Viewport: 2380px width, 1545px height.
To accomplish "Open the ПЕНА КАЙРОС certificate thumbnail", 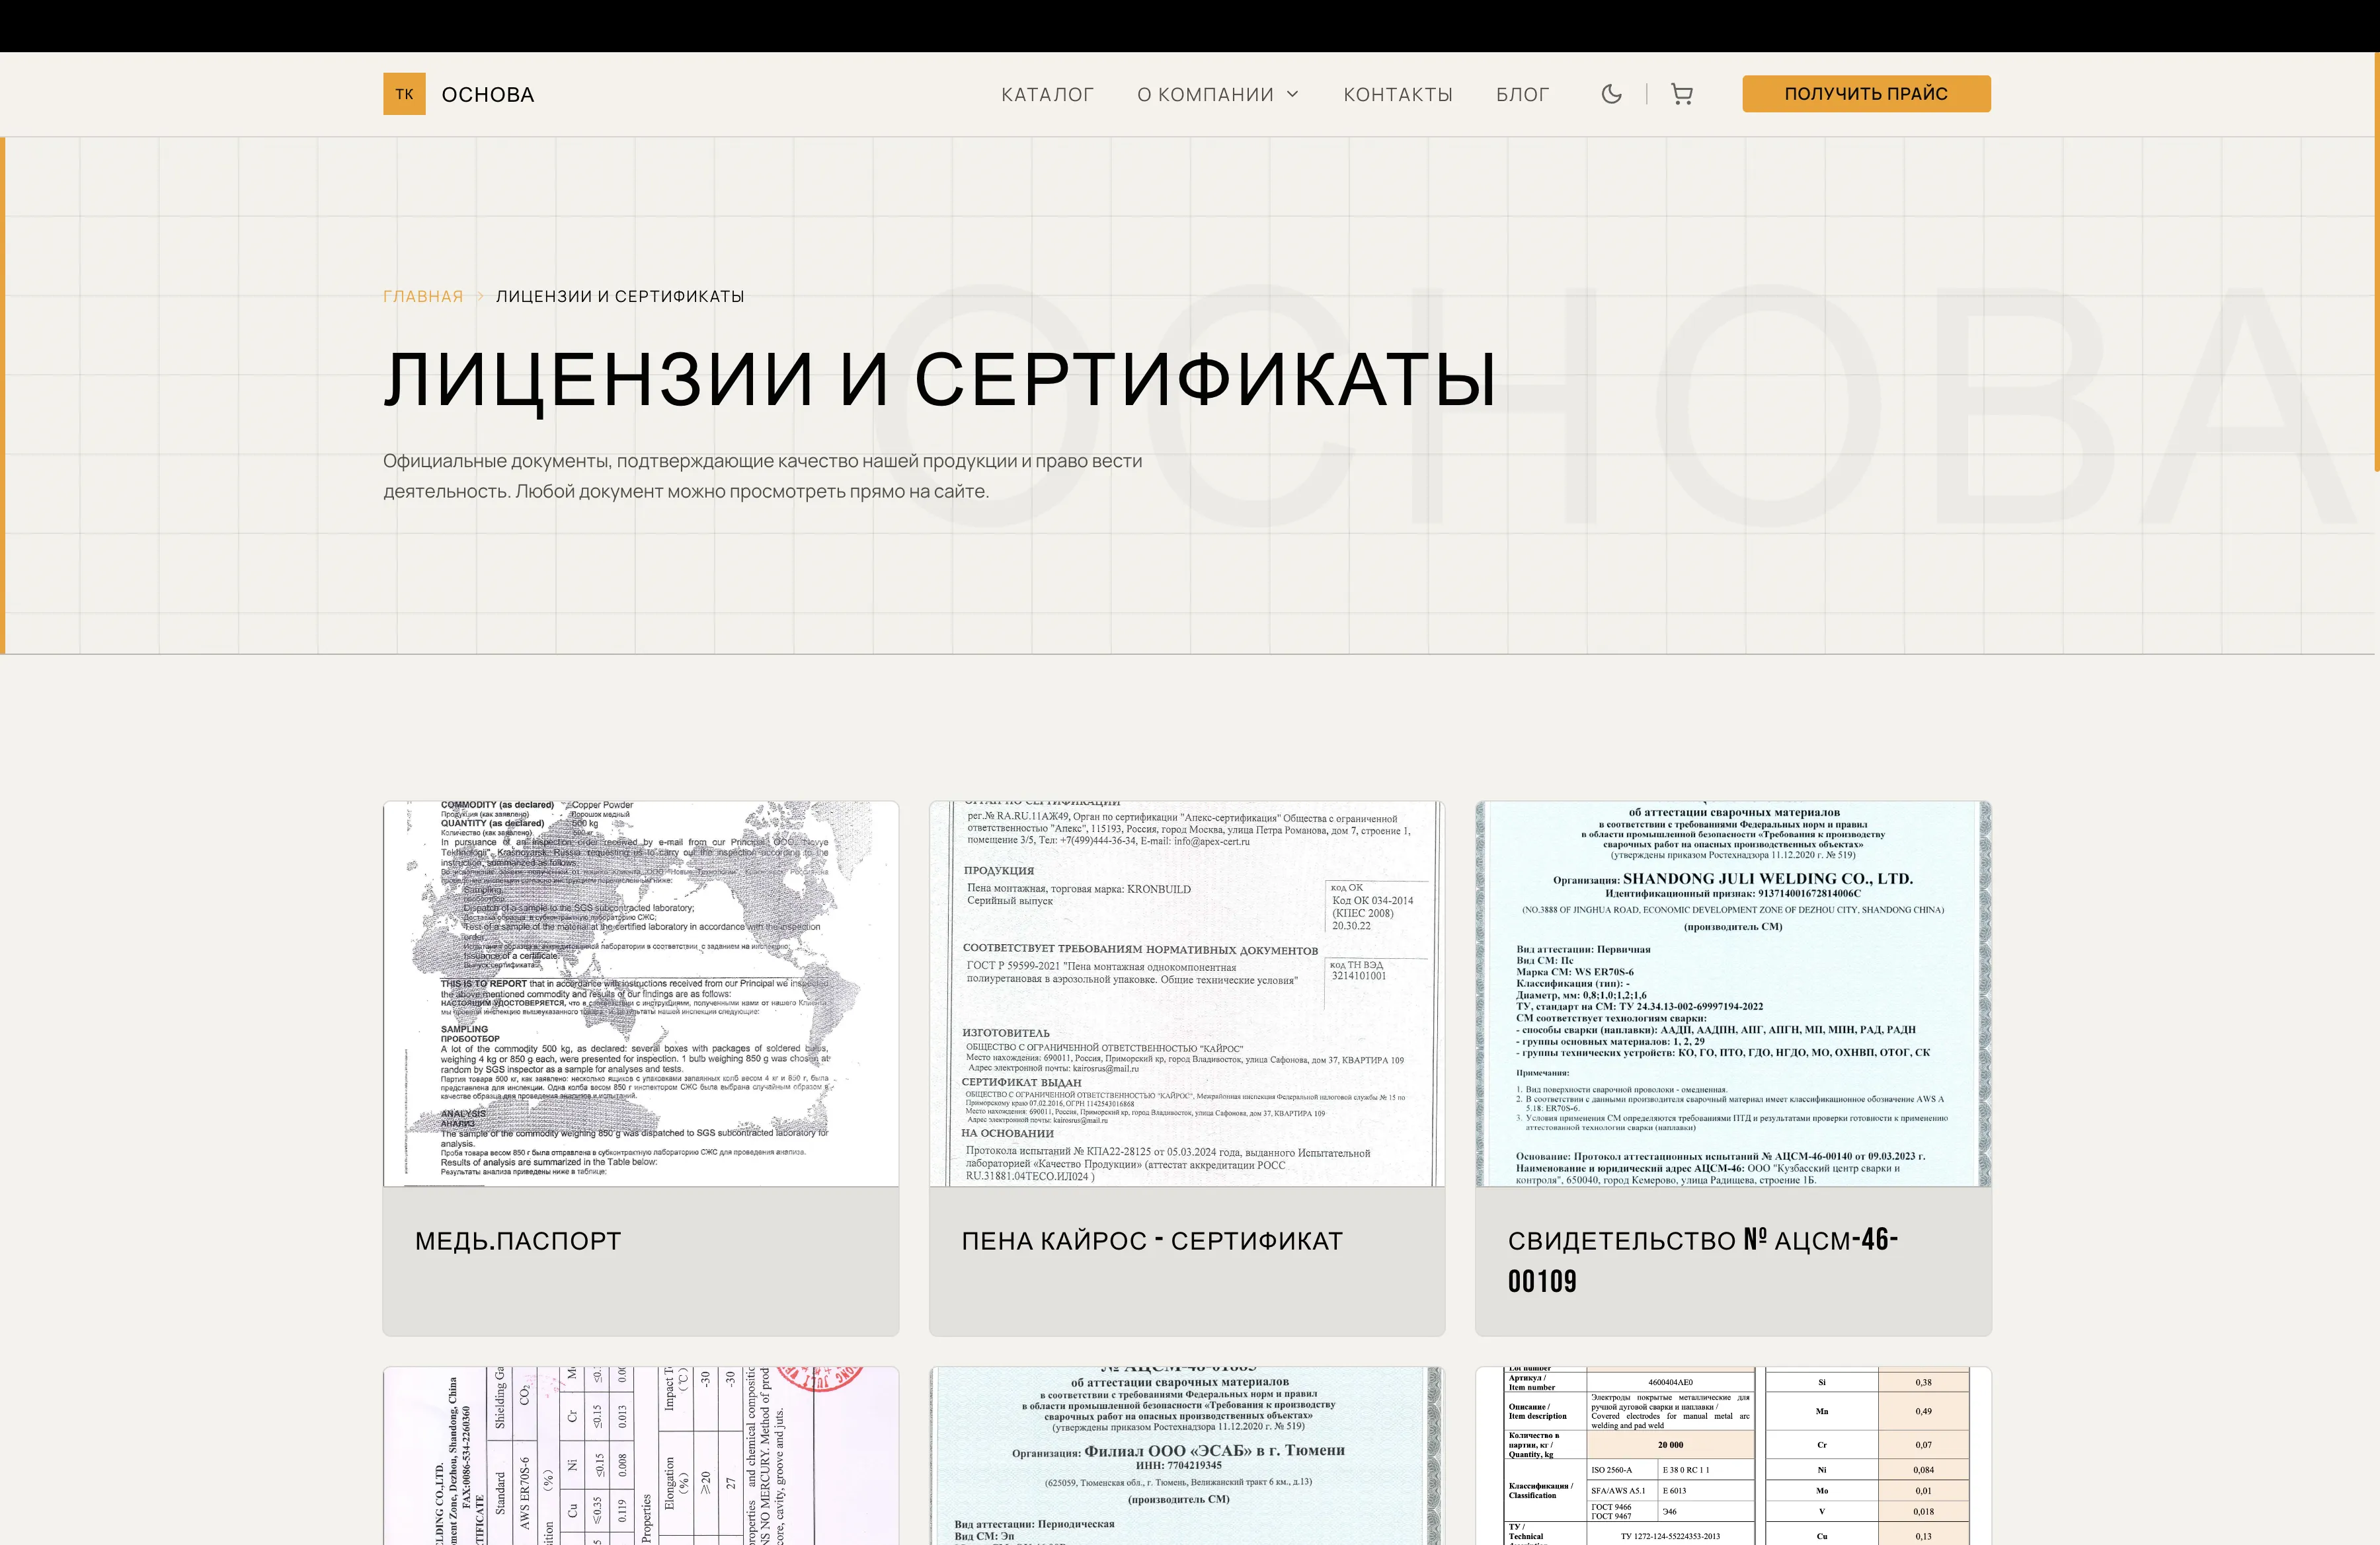I will point(1187,993).
